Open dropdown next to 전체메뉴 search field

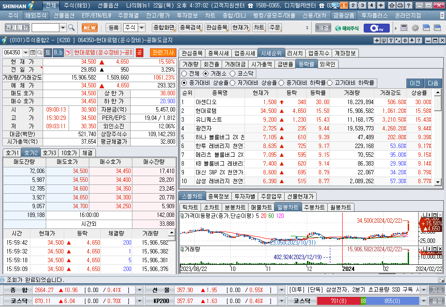coord(63,28)
